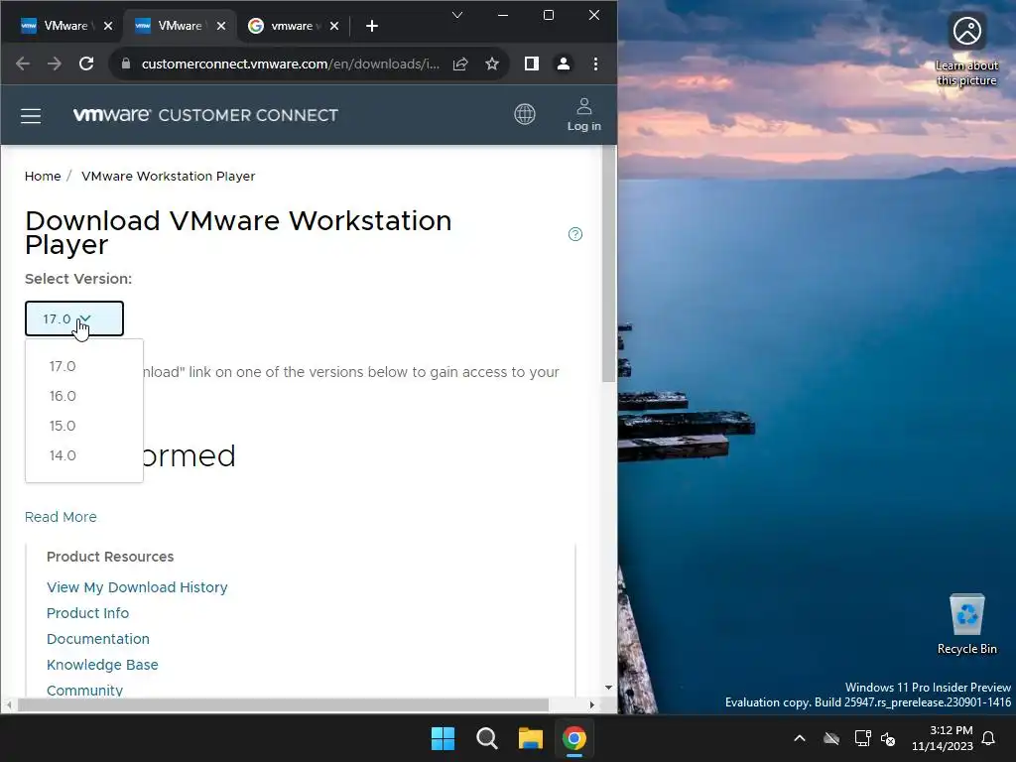The image size is (1016, 762).
Task: Click the network tray icon
Action: (862, 738)
